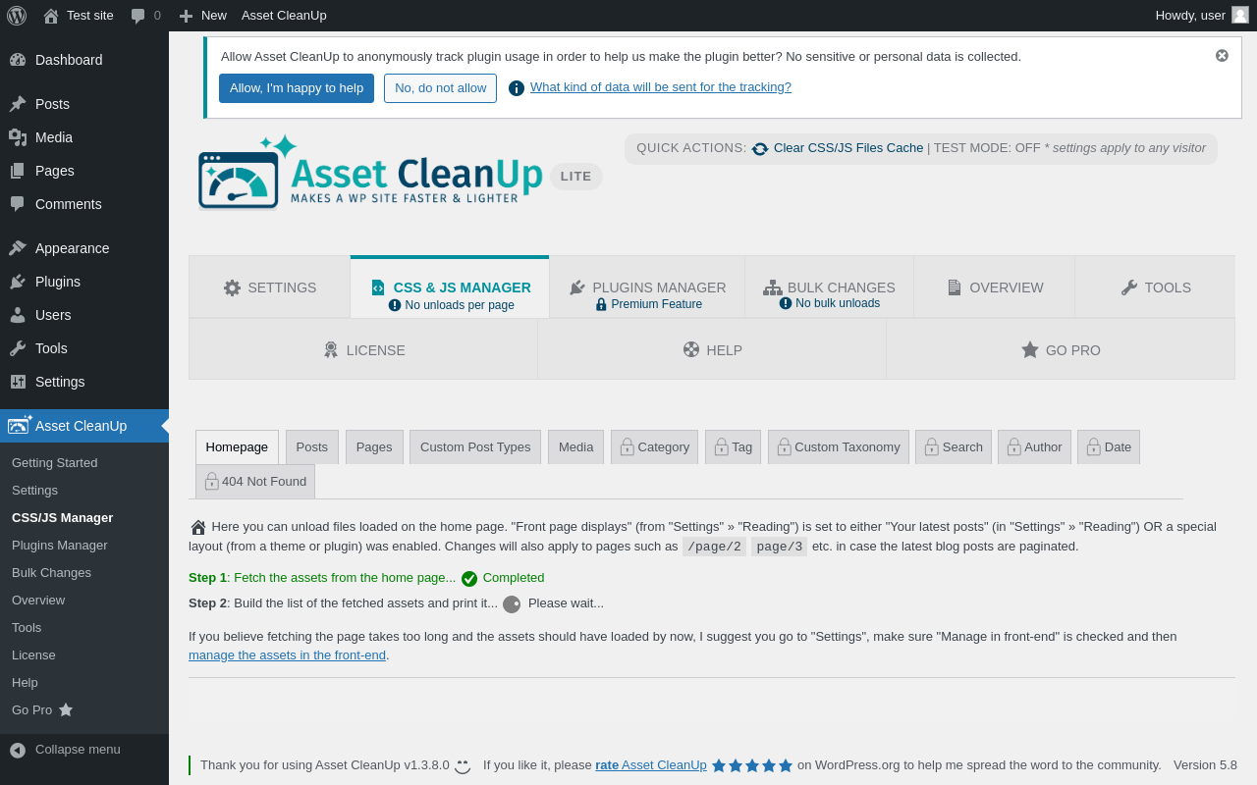The image size is (1257, 785).
Task: Click Allow, I'm happy to help button
Action: tap(297, 88)
